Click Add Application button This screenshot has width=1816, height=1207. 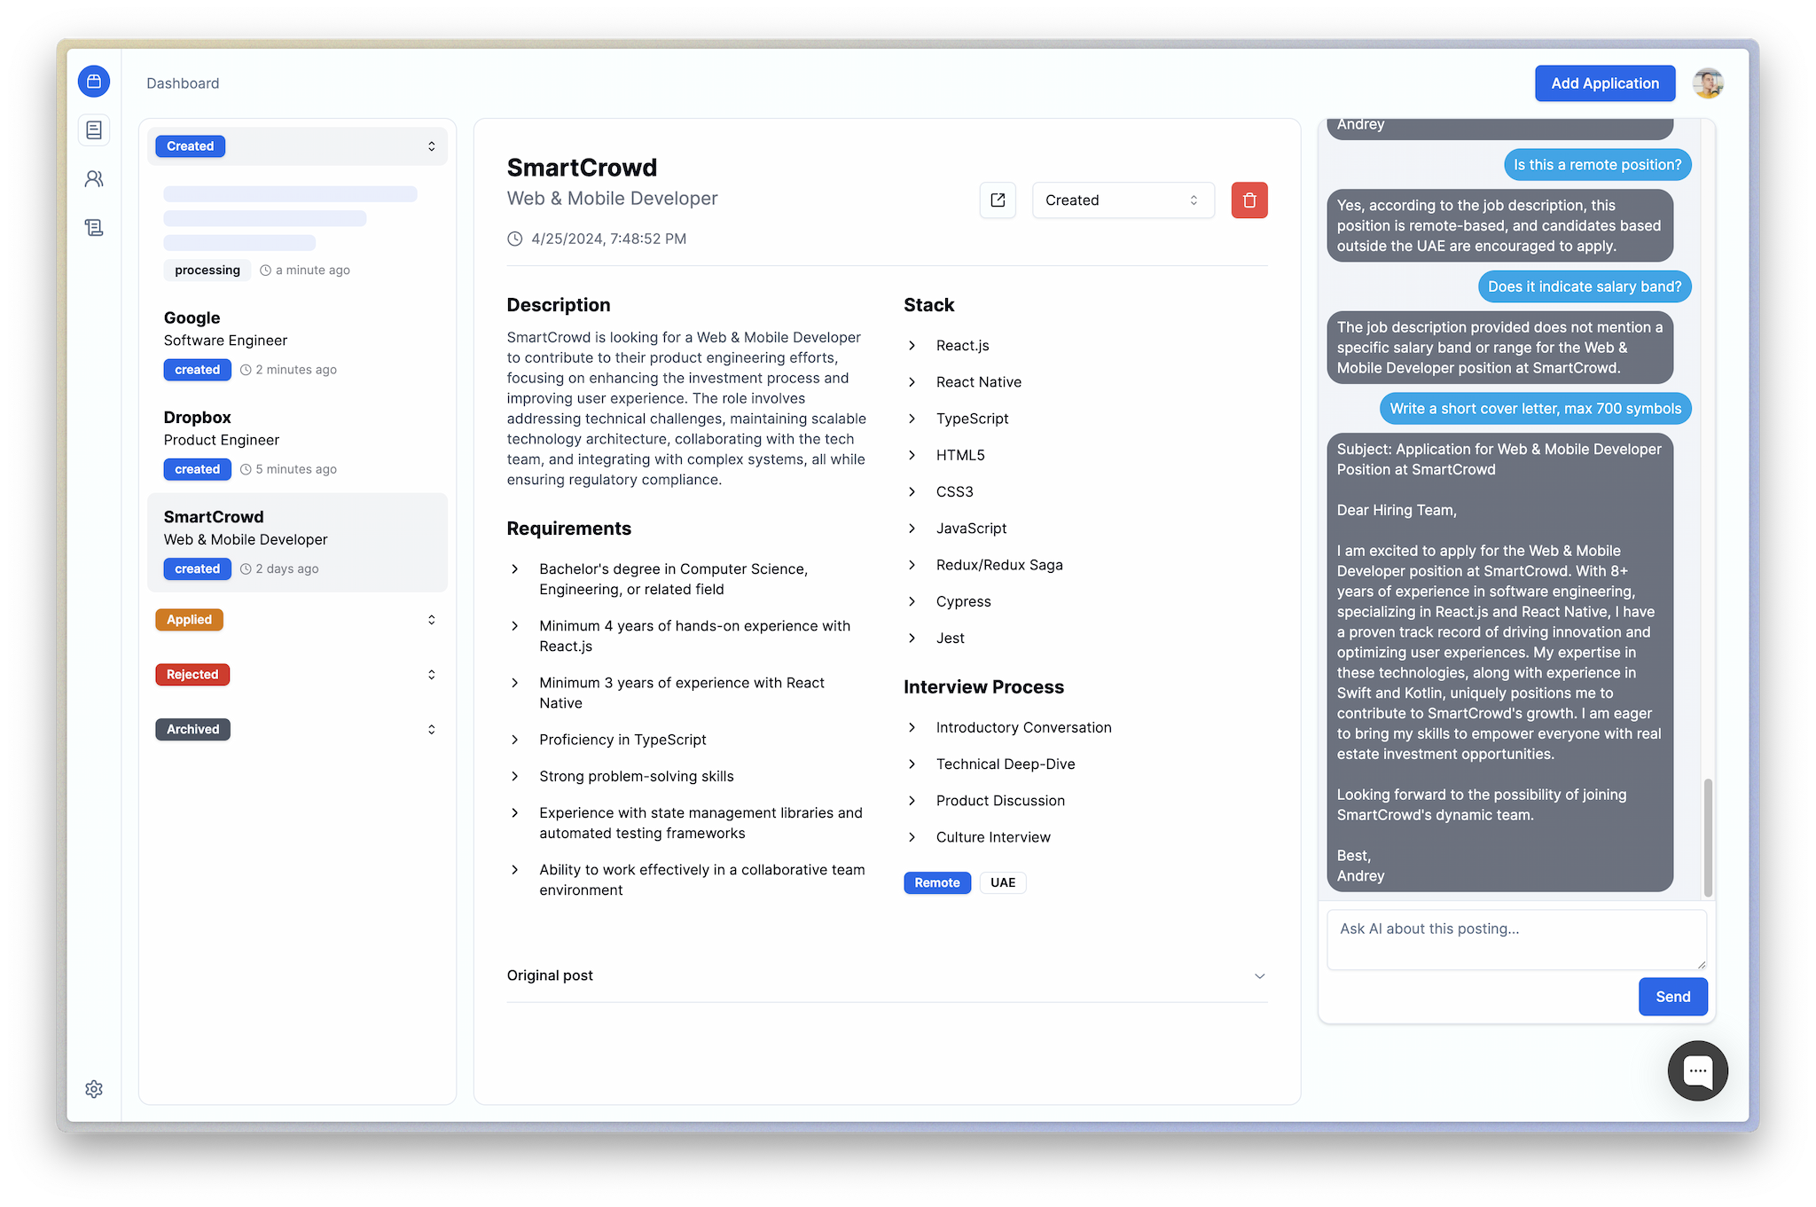(1605, 83)
